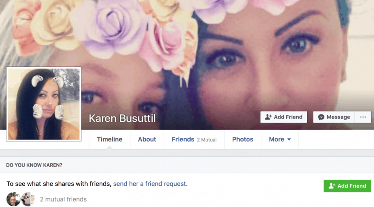Click the first mutual friend avatar
The width and height of the screenshot is (374, 207).
tap(14, 199)
